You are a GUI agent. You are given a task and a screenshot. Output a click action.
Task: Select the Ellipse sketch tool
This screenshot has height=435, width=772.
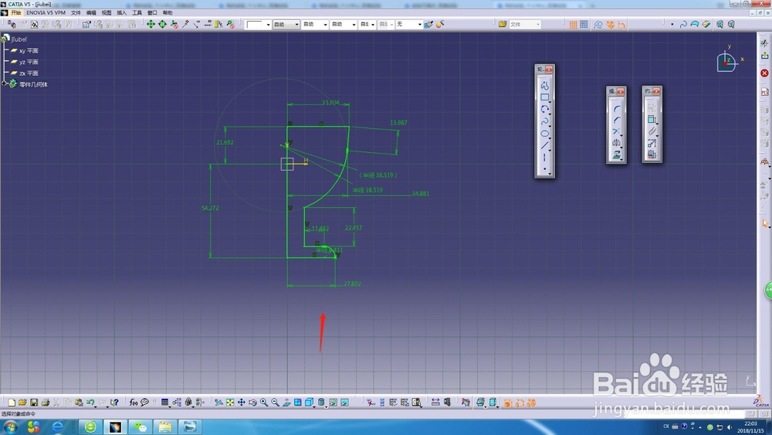[544, 134]
